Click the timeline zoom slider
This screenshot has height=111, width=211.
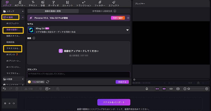point(196,89)
